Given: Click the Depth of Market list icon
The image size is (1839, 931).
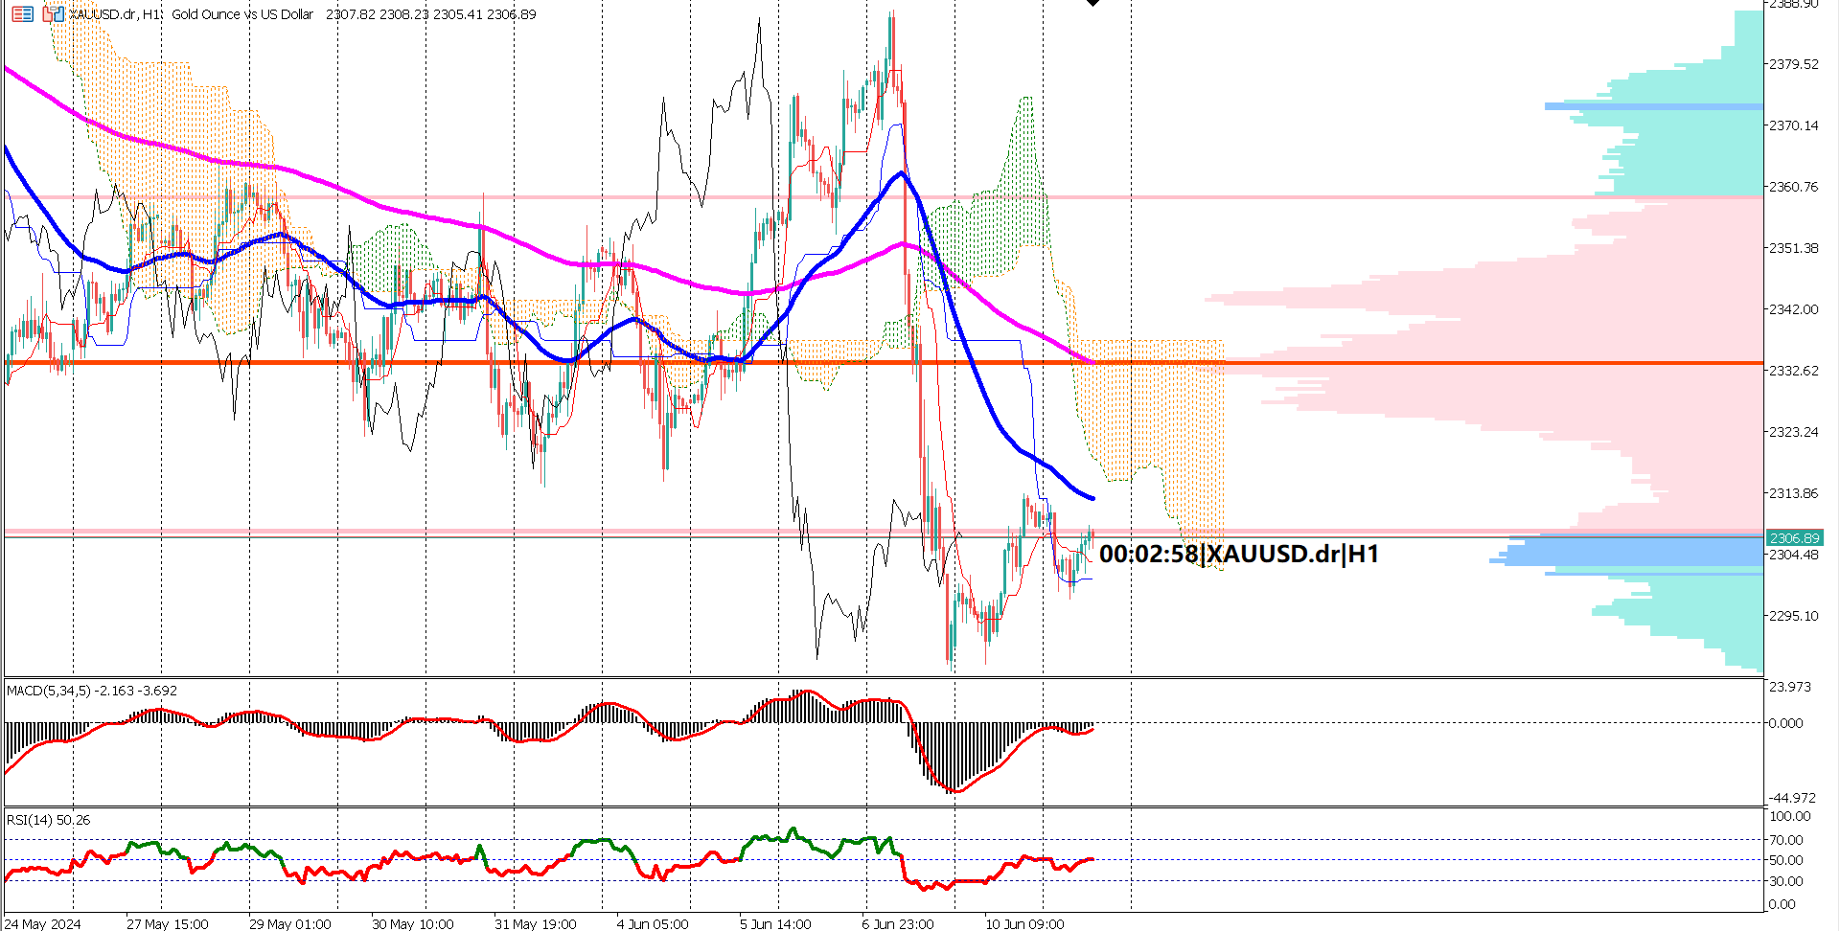Looking at the screenshot, I should pos(22,14).
